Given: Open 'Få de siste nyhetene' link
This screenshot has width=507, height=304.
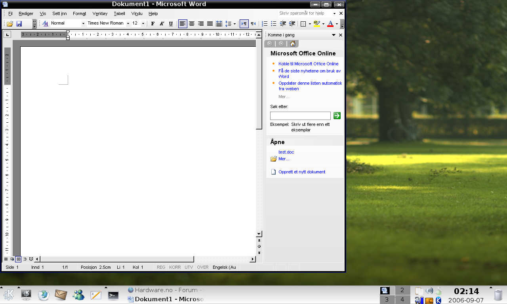Looking at the screenshot, I should (x=309, y=74).
